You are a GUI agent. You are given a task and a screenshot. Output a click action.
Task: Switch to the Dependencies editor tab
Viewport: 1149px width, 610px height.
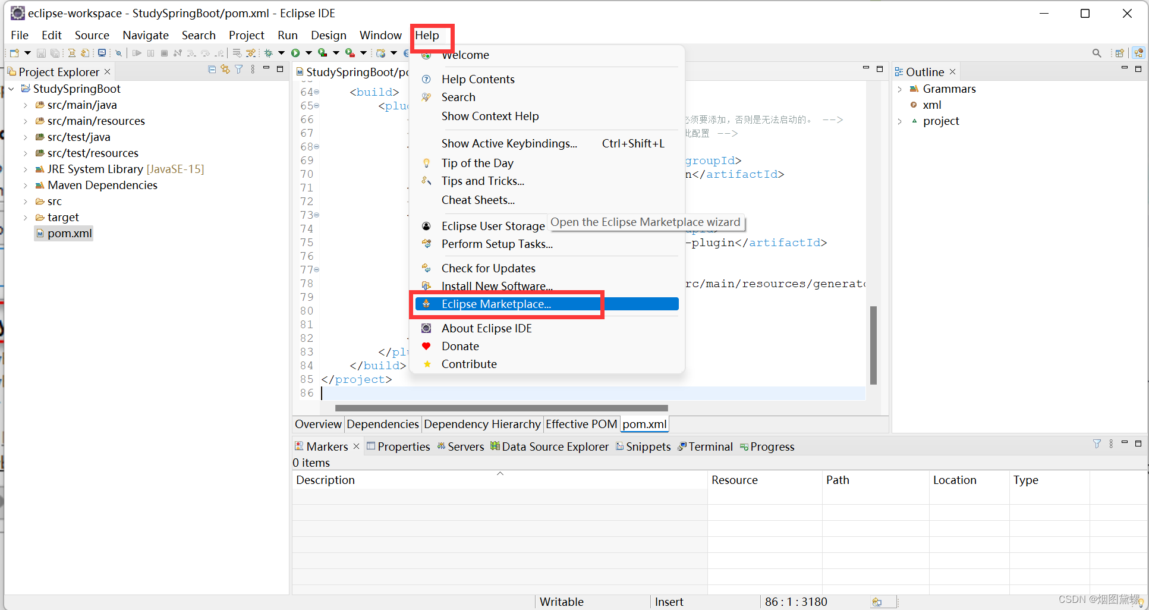click(x=383, y=424)
